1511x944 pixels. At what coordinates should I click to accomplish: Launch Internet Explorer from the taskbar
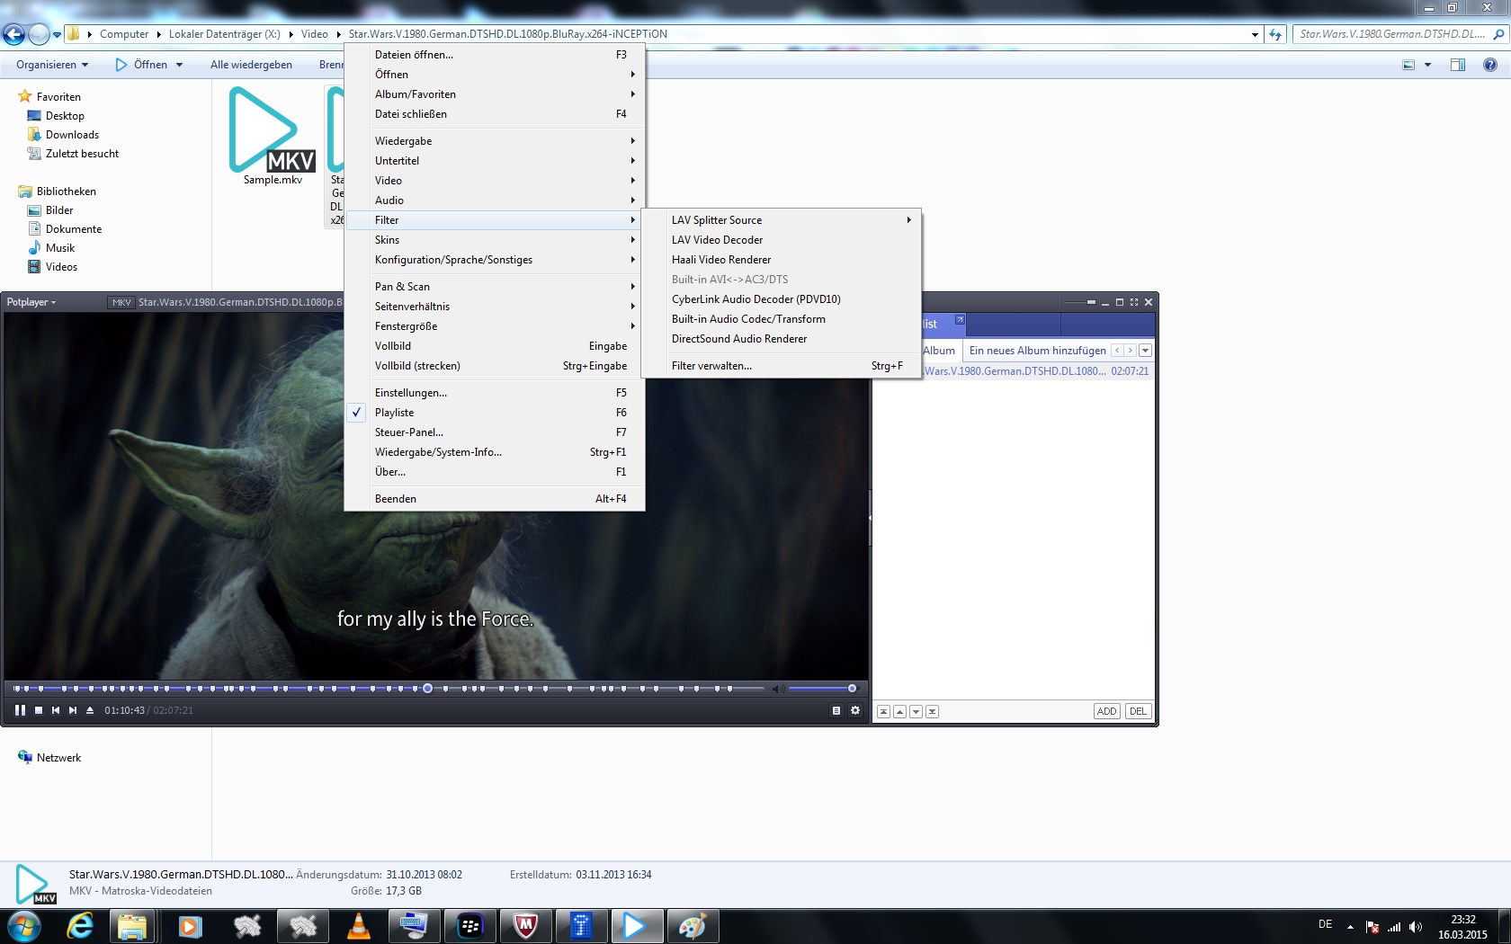pyautogui.click(x=80, y=926)
